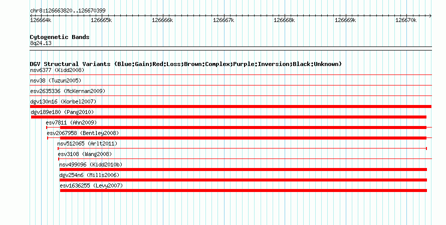Select the esv3108 (Wang2008) label

point(85,154)
